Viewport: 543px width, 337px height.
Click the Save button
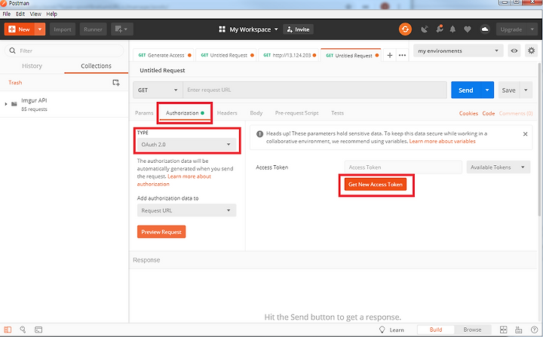(x=509, y=90)
